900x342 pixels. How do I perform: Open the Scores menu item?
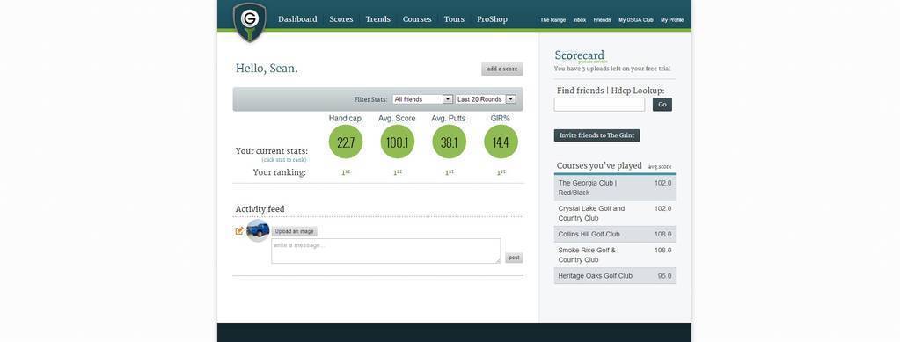click(x=341, y=19)
